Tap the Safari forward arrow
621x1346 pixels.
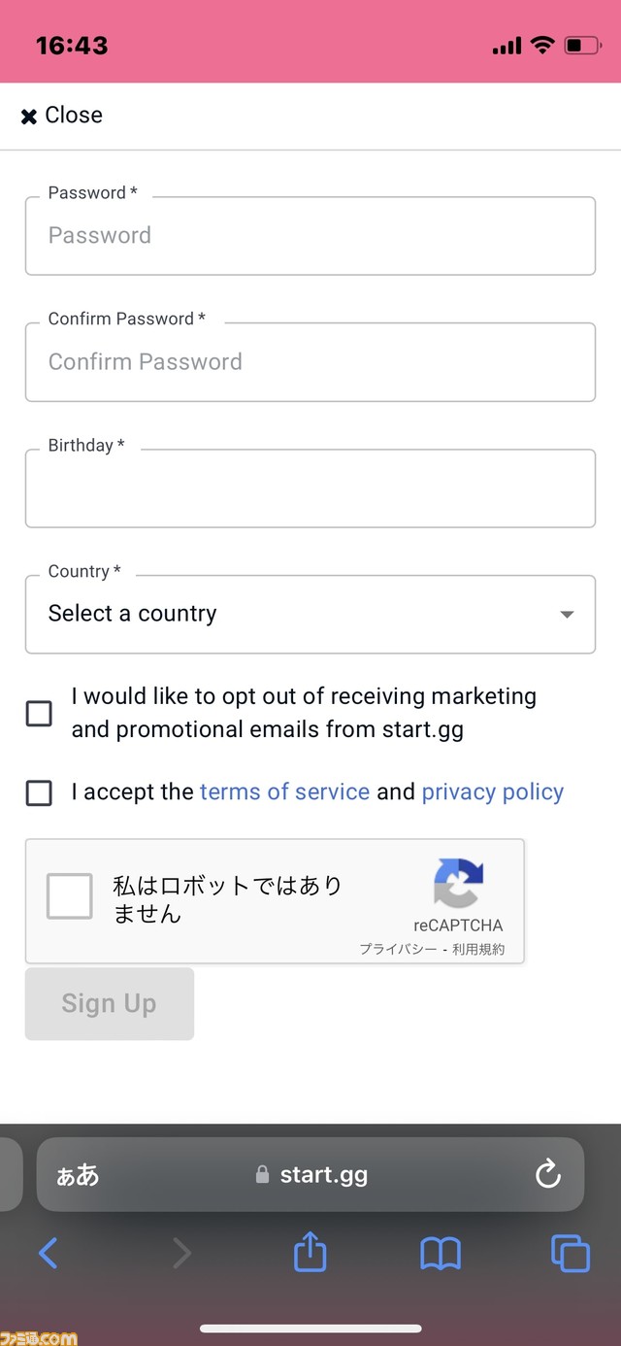click(181, 1253)
